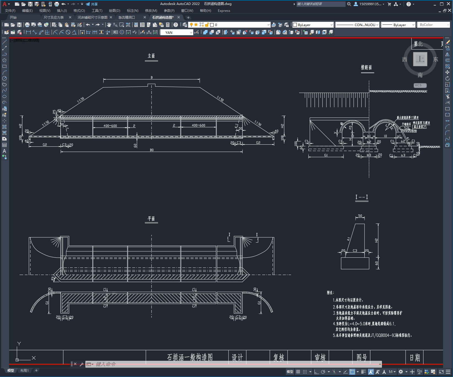This screenshot has height=377, width=453.
Task: Click the new drawing tab plus button
Action: pyautogui.click(x=188, y=17)
